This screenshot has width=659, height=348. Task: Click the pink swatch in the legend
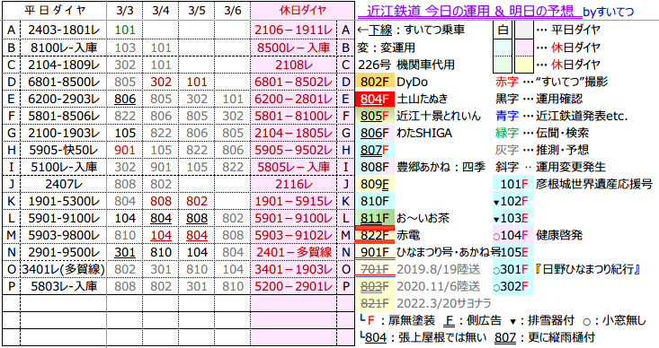[x=523, y=48]
